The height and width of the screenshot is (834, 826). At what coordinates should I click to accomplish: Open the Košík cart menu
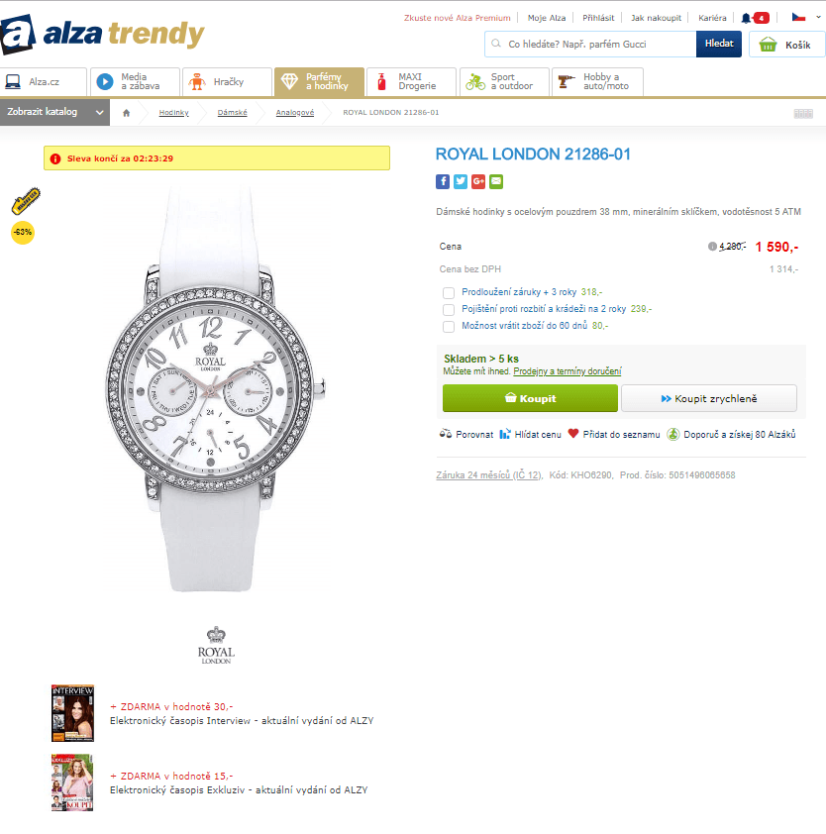(786, 45)
